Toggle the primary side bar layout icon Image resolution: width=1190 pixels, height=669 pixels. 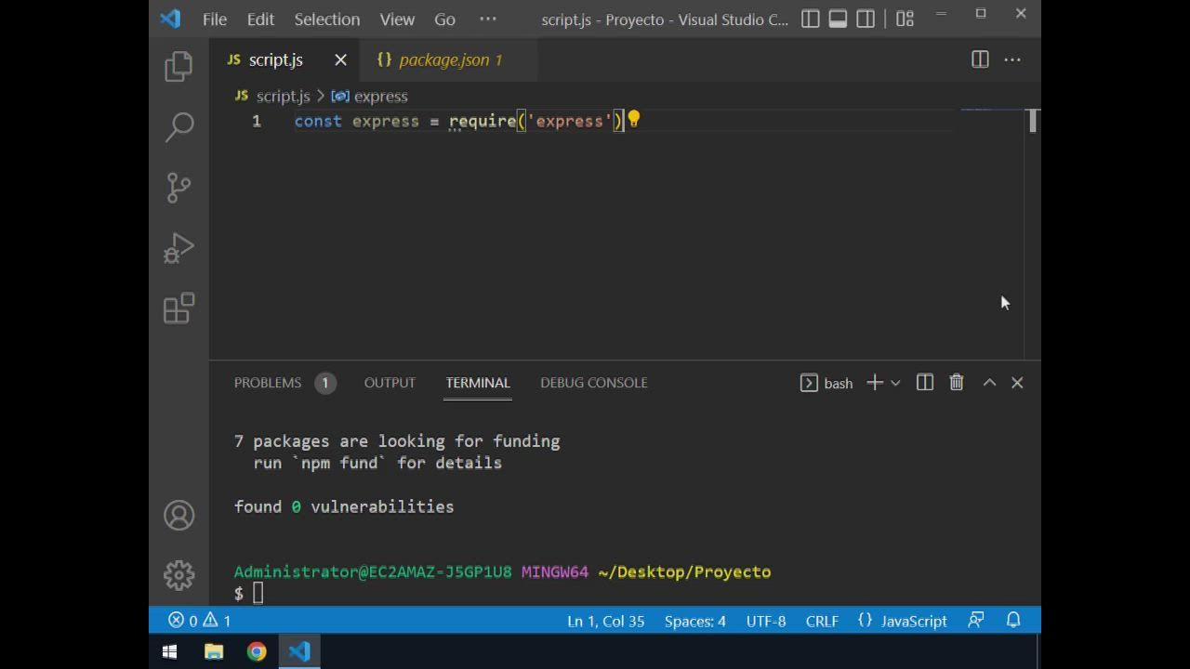[x=811, y=19]
